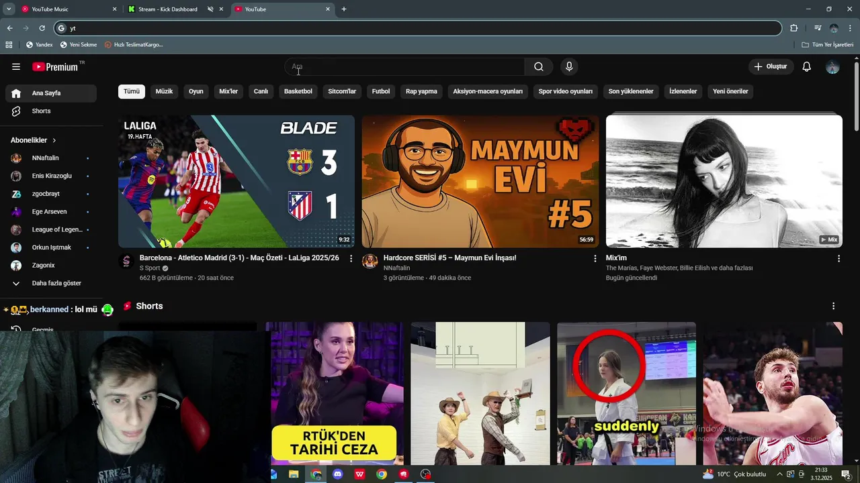Select the Aksiyon-macera oyunları chip
This screenshot has height=483, width=860.
[x=488, y=91]
